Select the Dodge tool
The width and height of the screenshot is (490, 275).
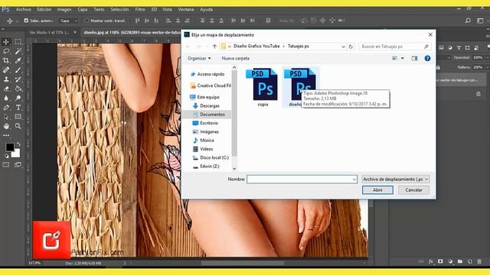tap(18, 98)
